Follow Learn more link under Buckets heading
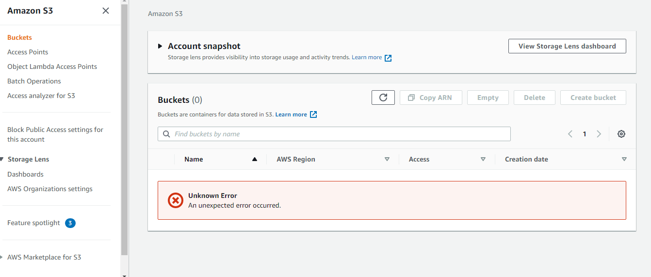This screenshot has height=277, width=651. [x=291, y=114]
